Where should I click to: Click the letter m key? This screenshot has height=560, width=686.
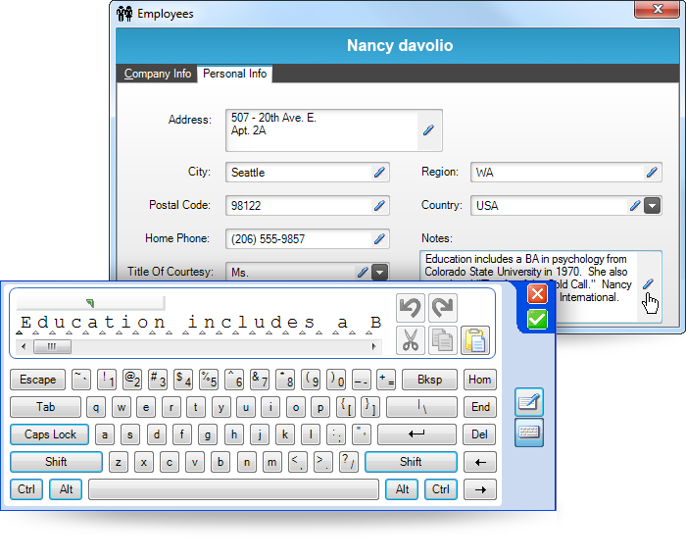click(271, 462)
